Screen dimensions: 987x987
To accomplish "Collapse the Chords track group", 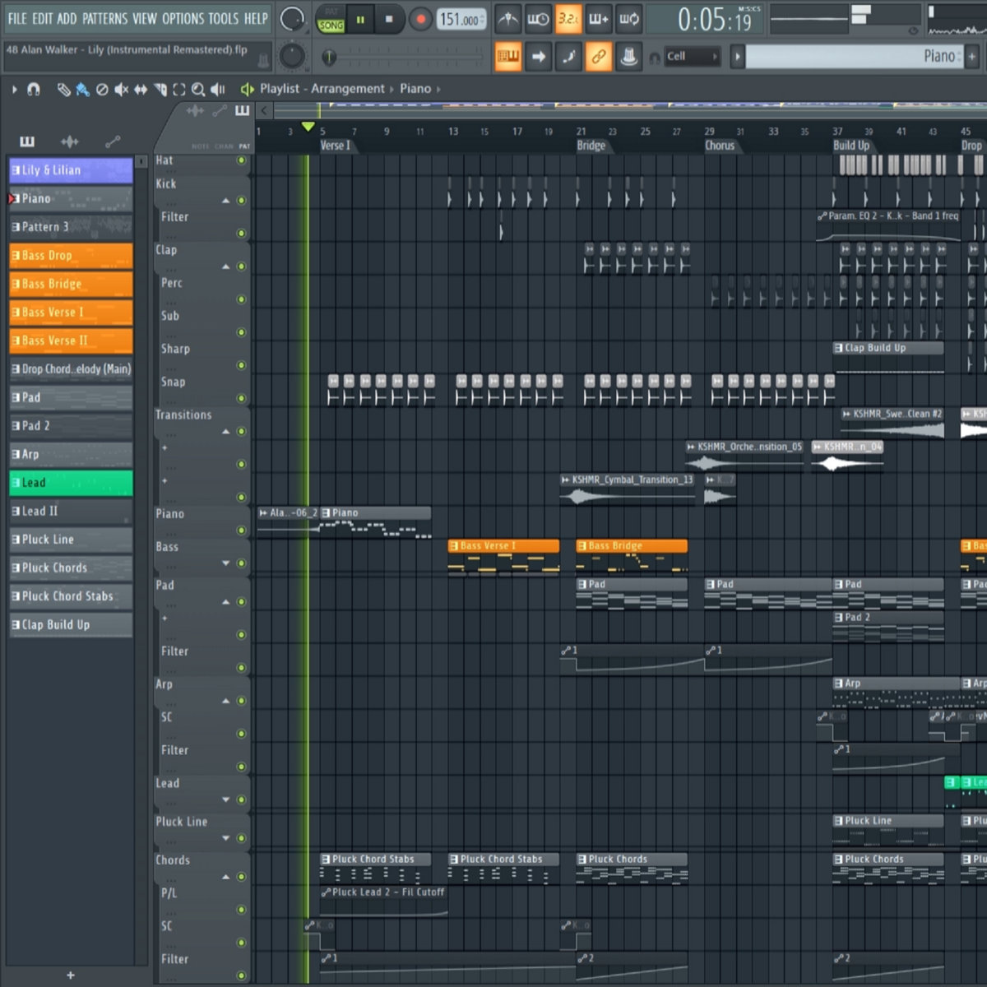I will (225, 877).
